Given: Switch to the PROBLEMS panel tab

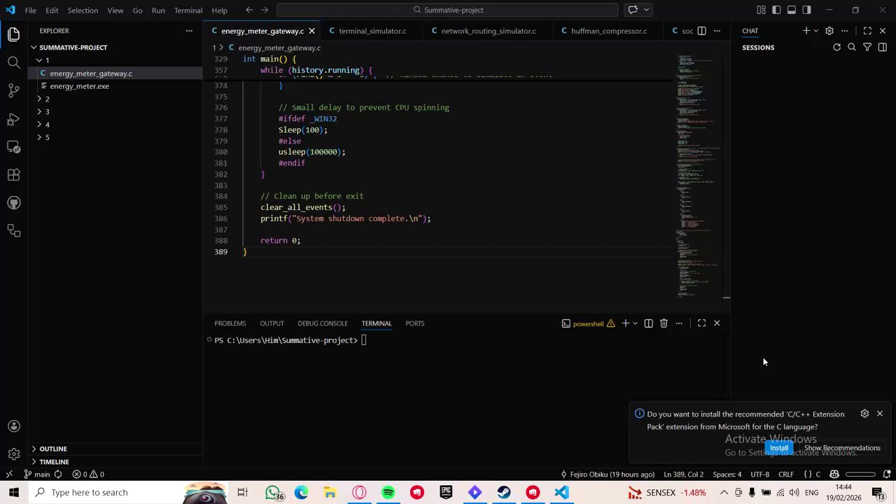Looking at the screenshot, I should [x=230, y=323].
